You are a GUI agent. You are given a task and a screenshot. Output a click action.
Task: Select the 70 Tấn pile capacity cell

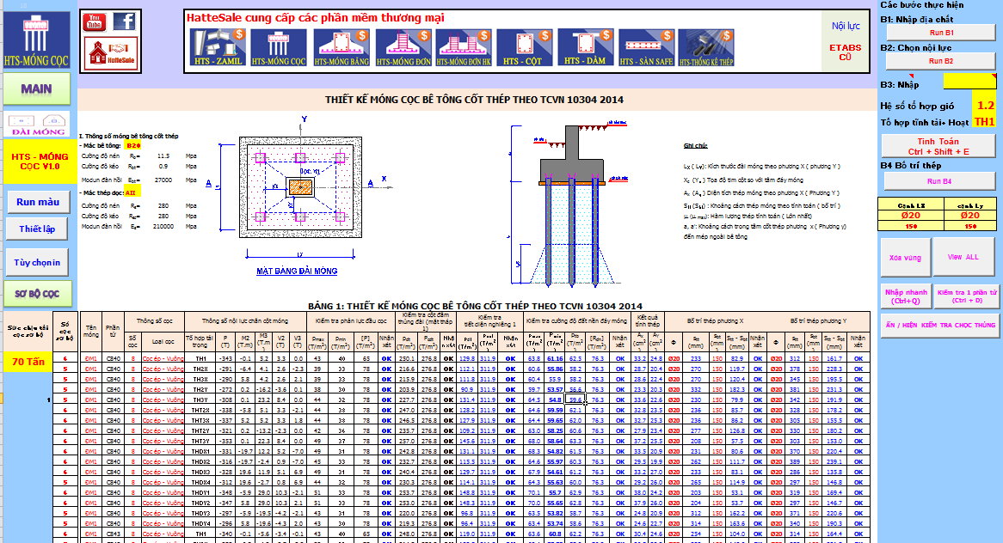pos(28,362)
